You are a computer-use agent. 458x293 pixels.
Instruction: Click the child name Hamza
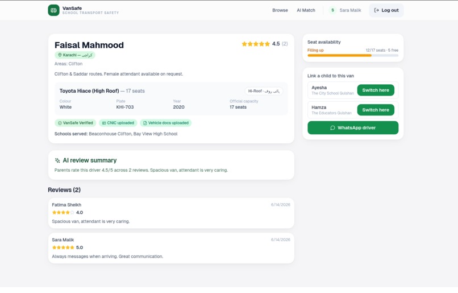point(319,108)
